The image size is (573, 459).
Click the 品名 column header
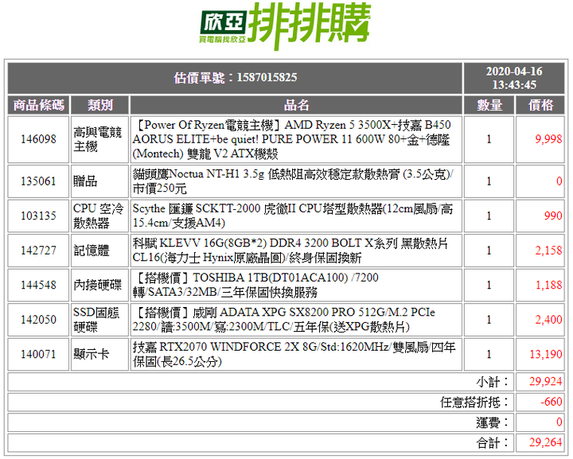click(296, 105)
